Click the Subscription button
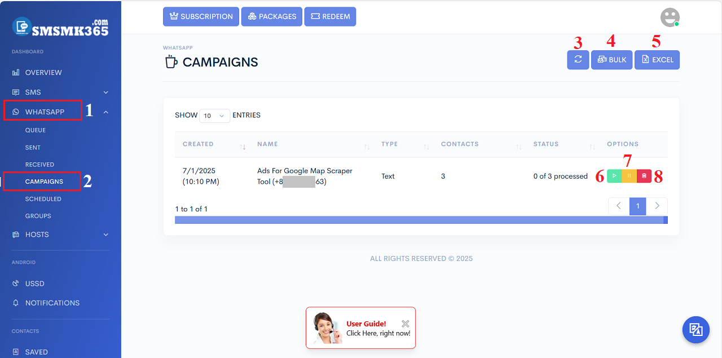 point(201,16)
